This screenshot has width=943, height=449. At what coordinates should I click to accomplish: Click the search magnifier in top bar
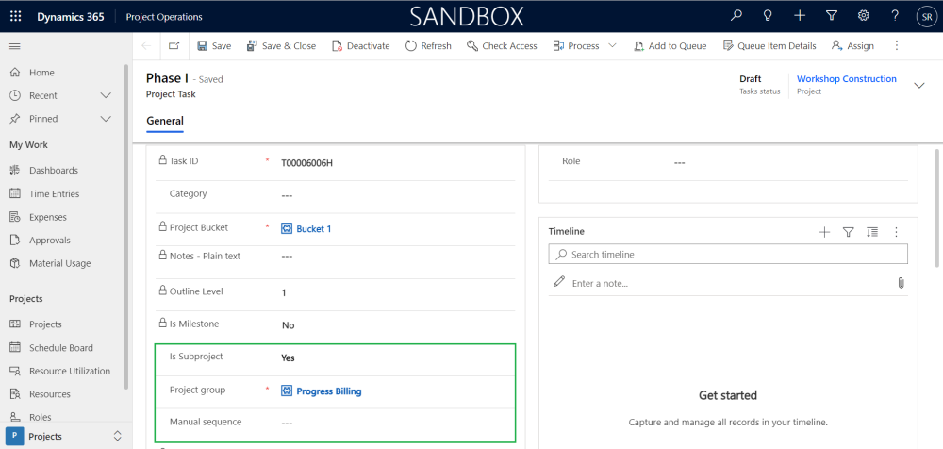(x=736, y=16)
